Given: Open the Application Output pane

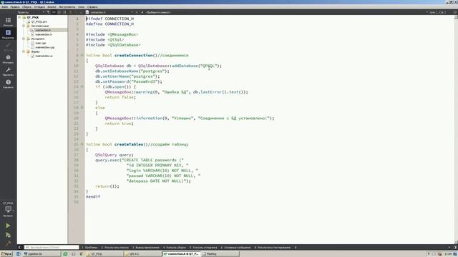Looking at the screenshot, I should point(146,248).
